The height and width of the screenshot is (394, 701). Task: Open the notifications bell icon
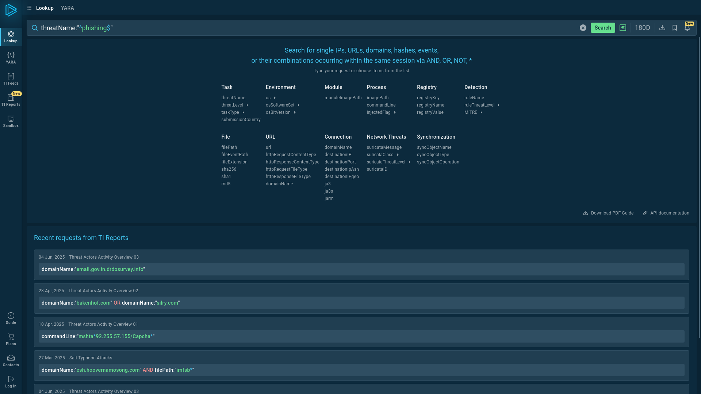click(x=687, y=28)
